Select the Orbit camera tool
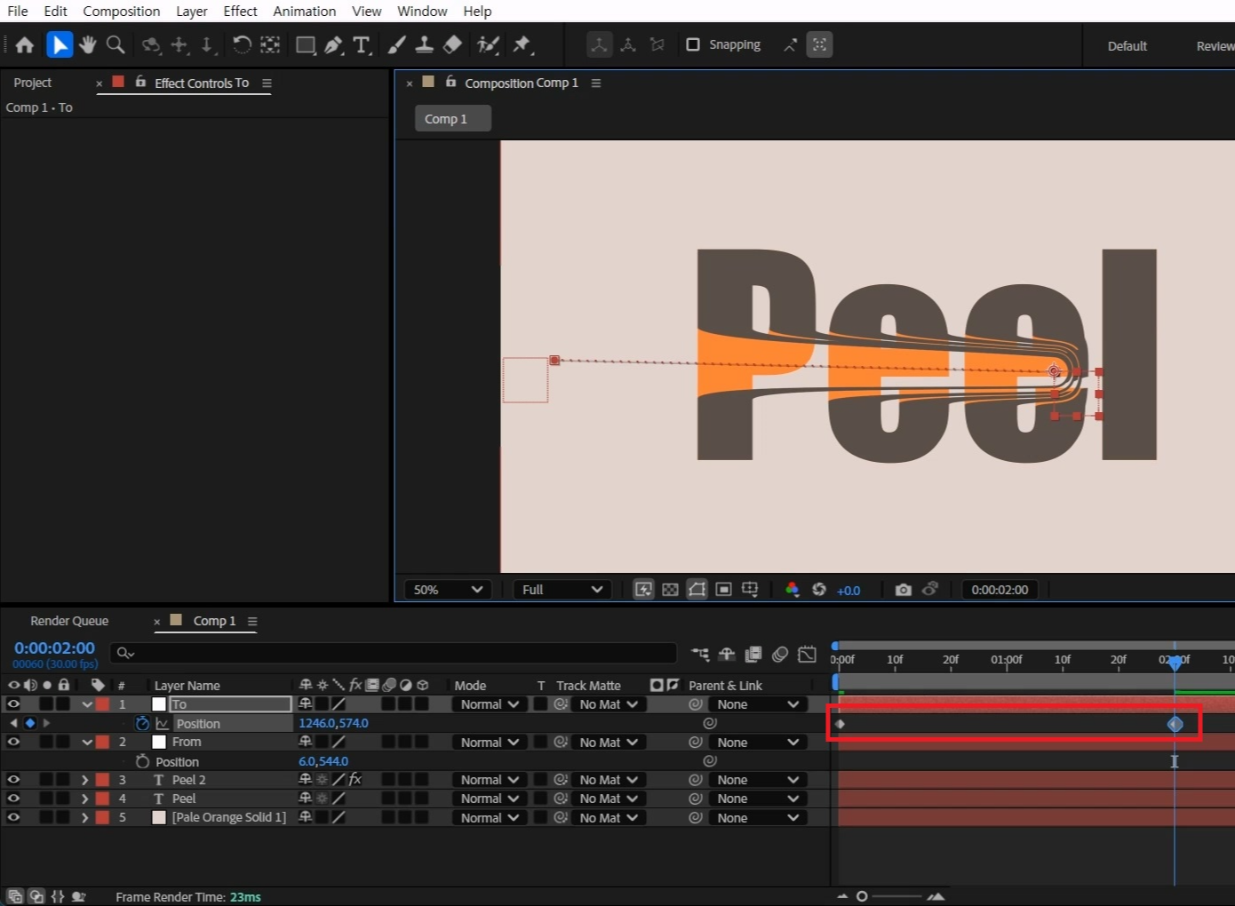This screenshot has height=906, width=1235. point(151,44)
